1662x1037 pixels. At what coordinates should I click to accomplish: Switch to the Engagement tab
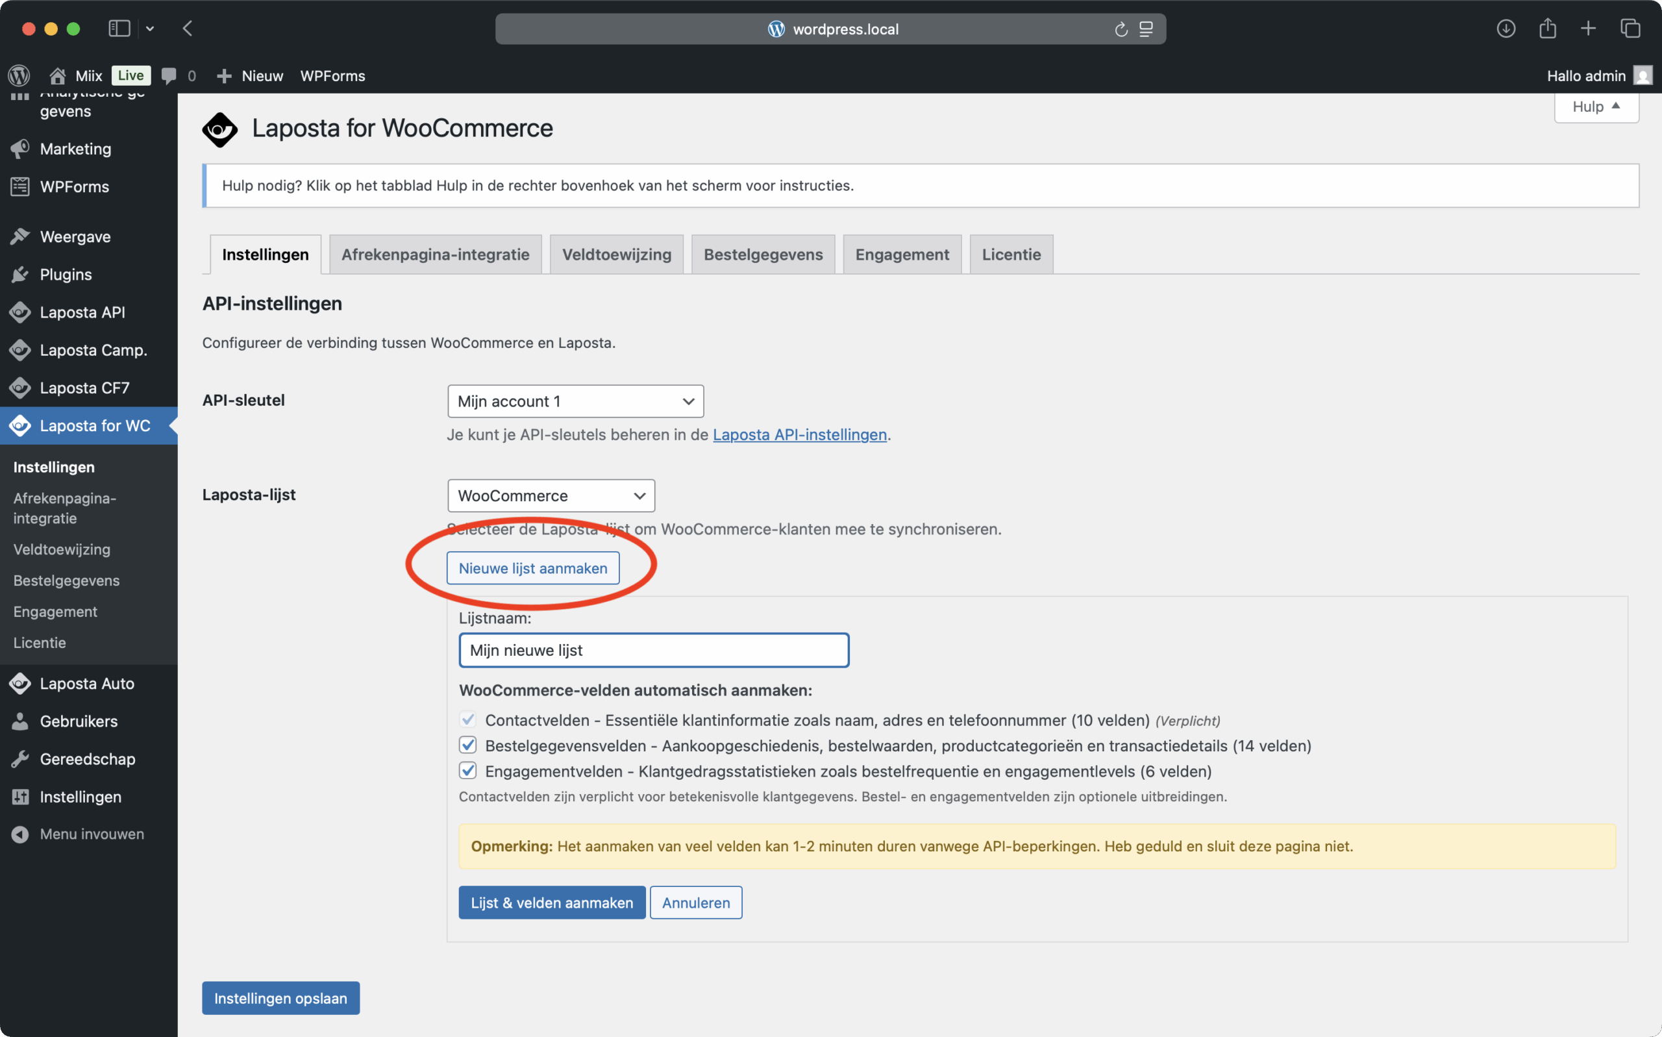902,255
